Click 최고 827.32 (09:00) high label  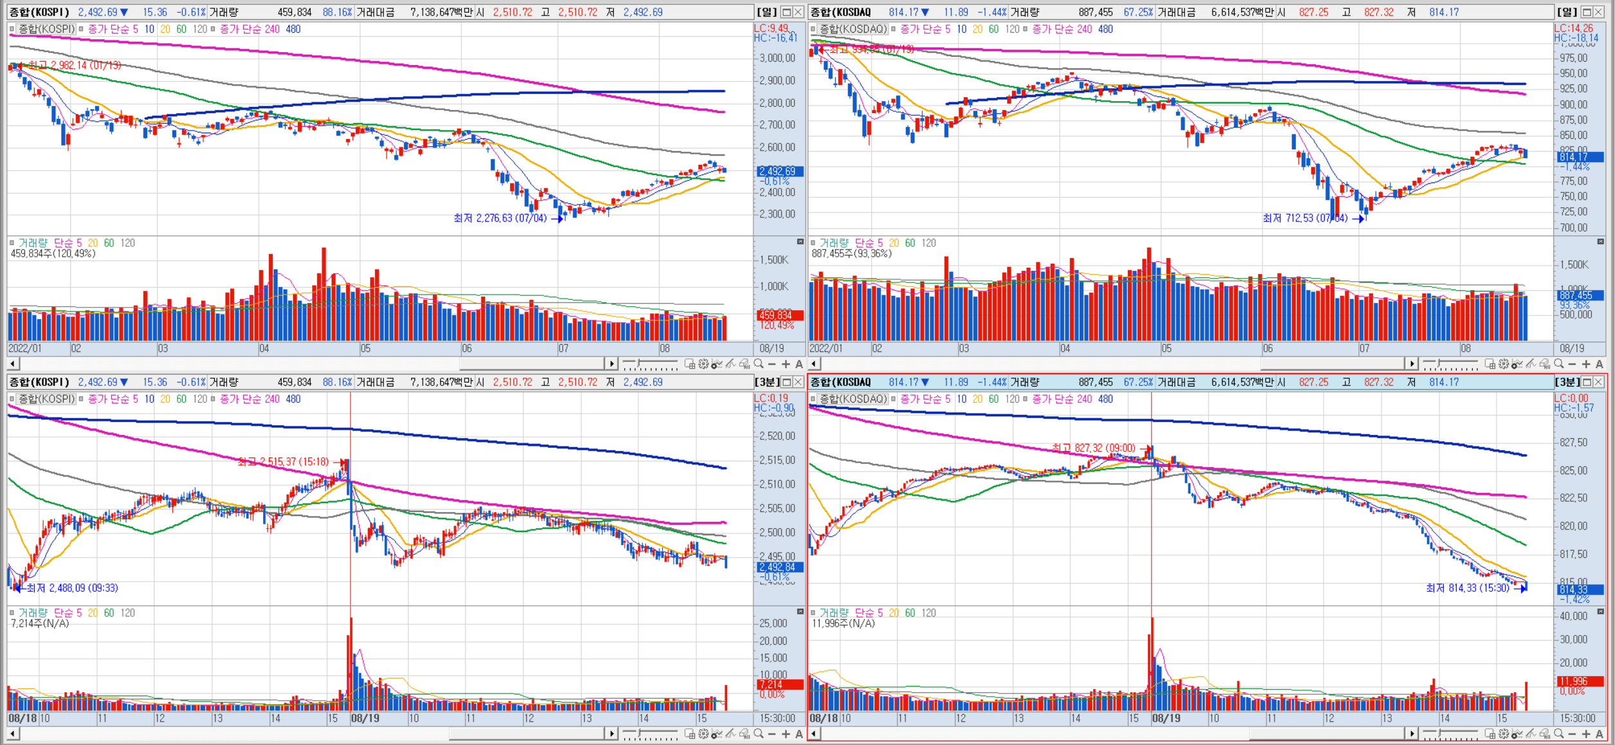pyautogui.click(x=1093, y=448)
